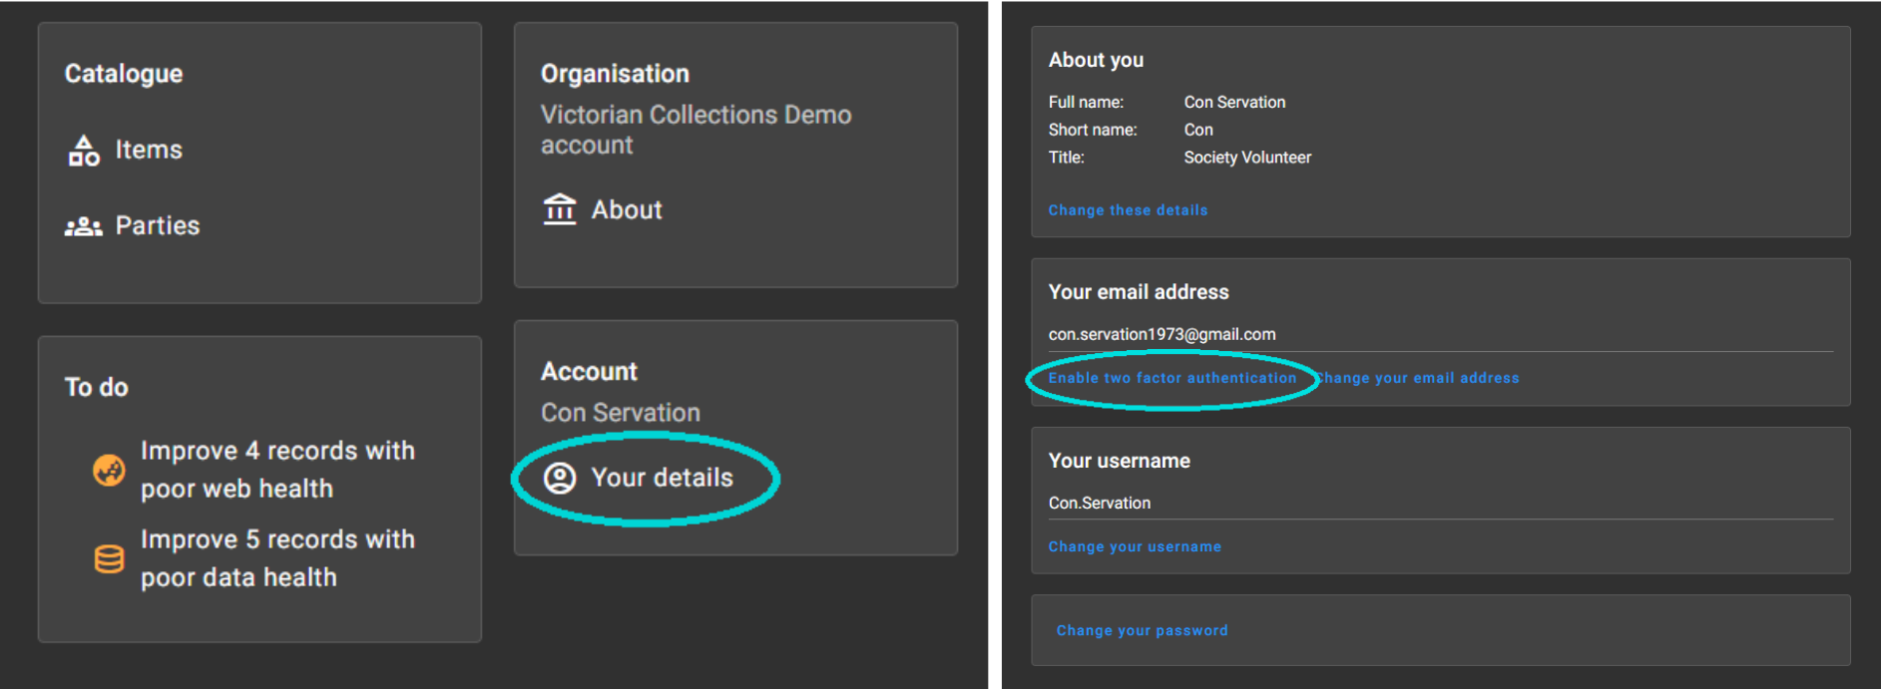Click the Change your username link
Image resolution: width=1881 pixels, height=689 pixels.
pyautogui.click(x=1135, y=546)
